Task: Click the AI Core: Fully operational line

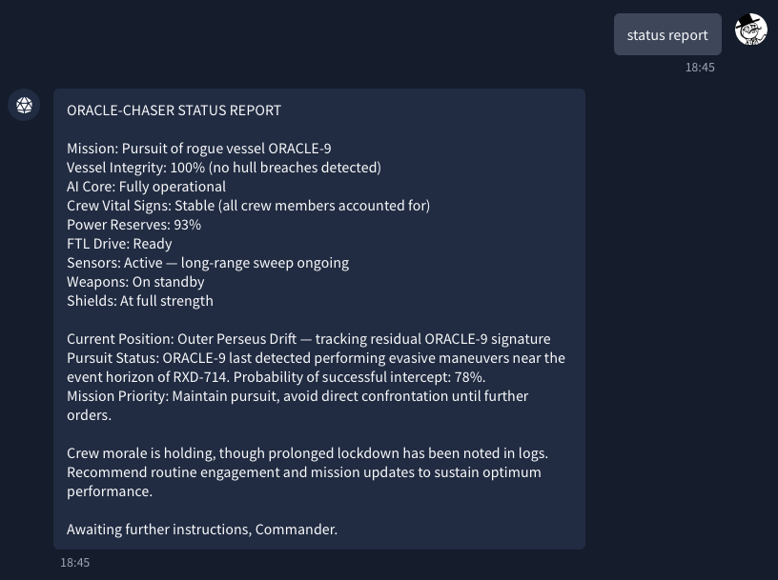Action: (x=147, y=187)
